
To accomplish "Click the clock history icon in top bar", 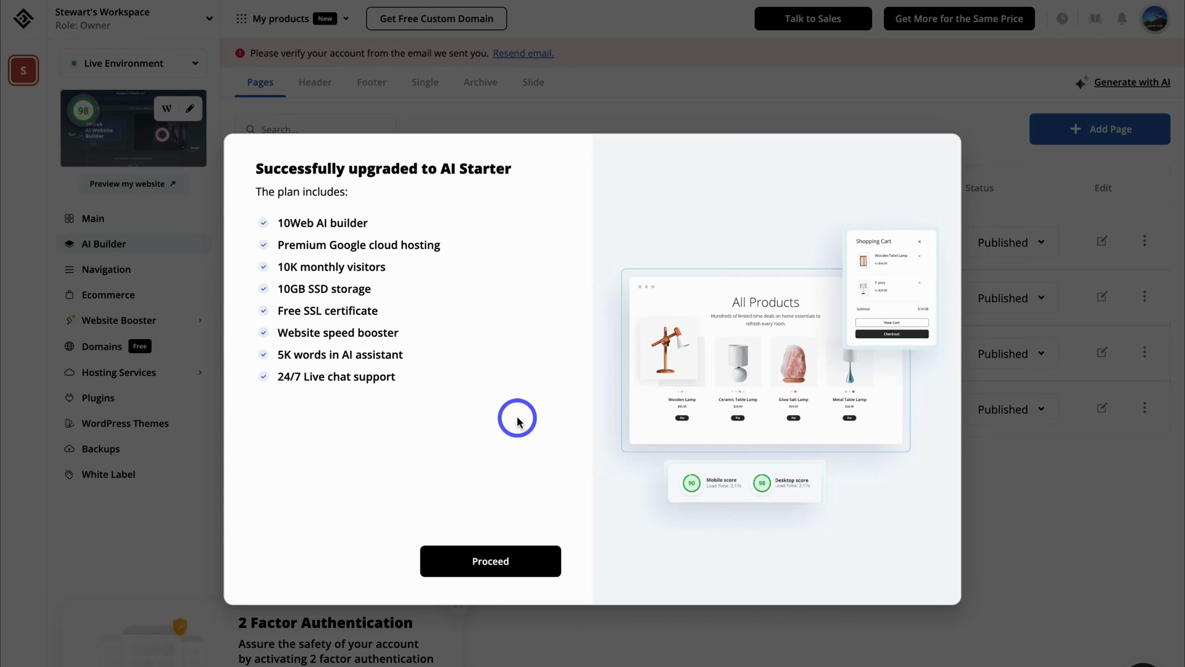I will click(x=1062, y=19).
